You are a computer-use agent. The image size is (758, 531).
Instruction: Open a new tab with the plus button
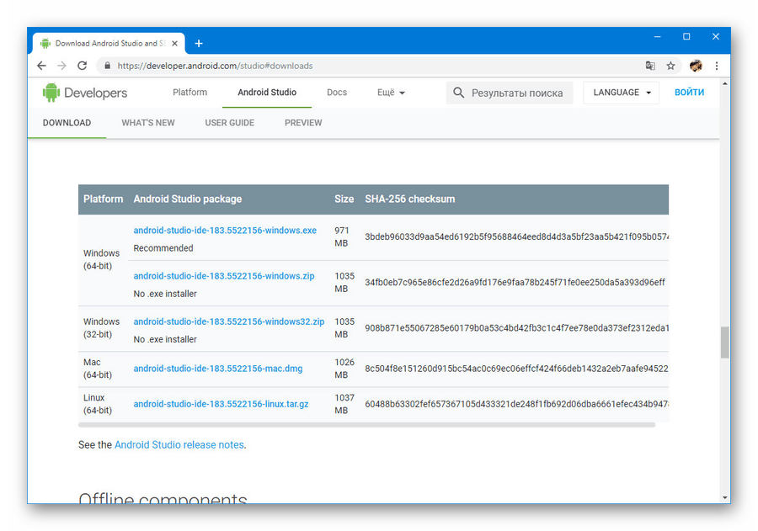[x=199, y=44]
